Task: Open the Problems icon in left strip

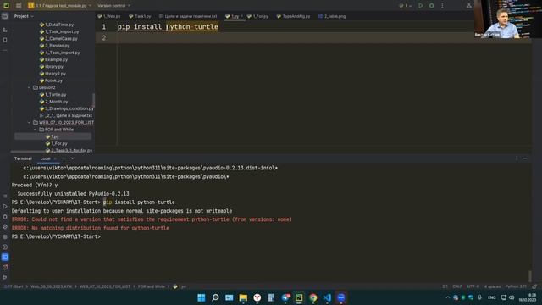Action: 5,268
